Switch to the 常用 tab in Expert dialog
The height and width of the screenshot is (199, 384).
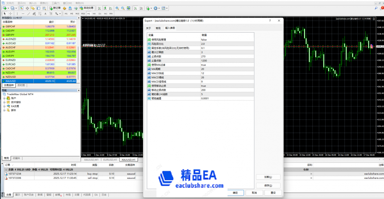(158, 28)
